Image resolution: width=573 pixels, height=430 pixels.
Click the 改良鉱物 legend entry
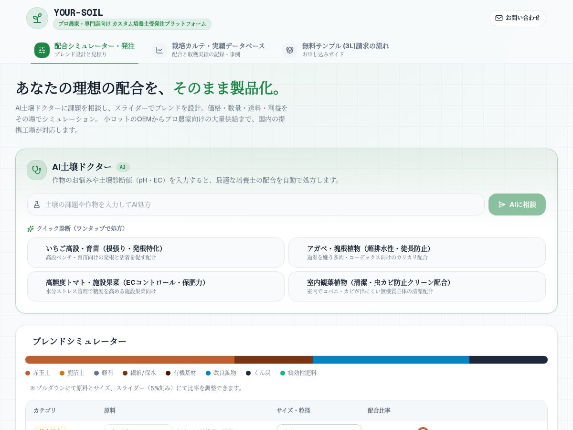221,373
